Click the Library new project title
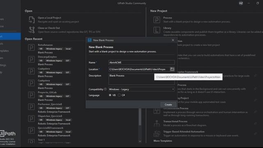 [x=167, y=28]
